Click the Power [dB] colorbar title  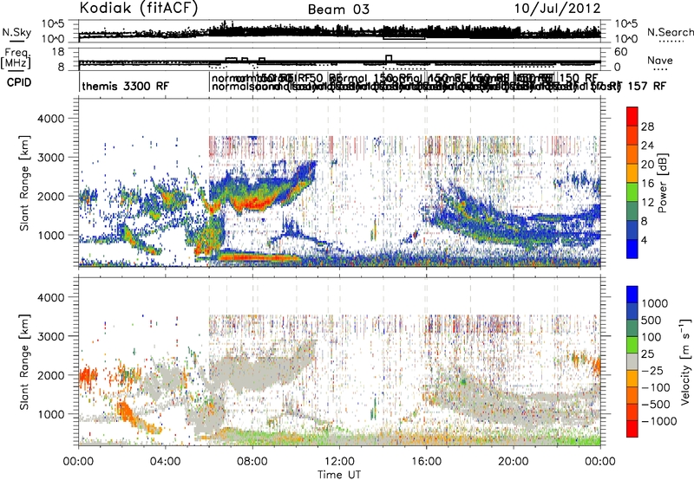[662, 183]
